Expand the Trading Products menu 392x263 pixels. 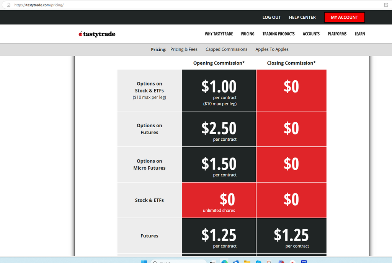(278, 34)
